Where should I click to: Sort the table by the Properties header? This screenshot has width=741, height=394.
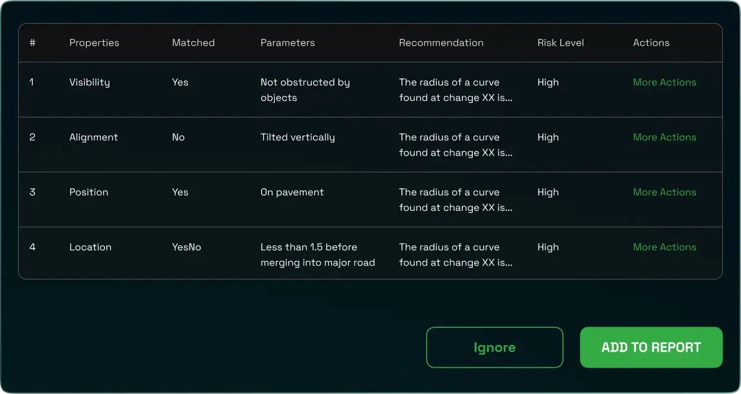(94, 42)
